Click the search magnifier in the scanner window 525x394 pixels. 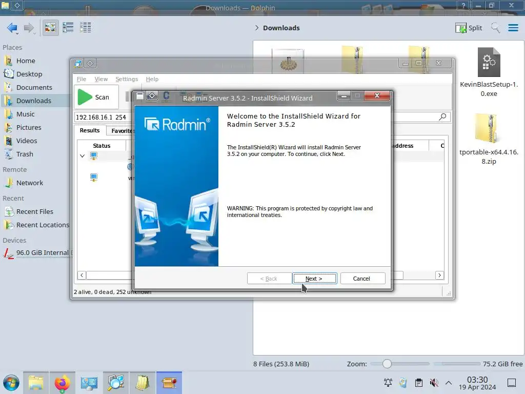click(442, 117)
